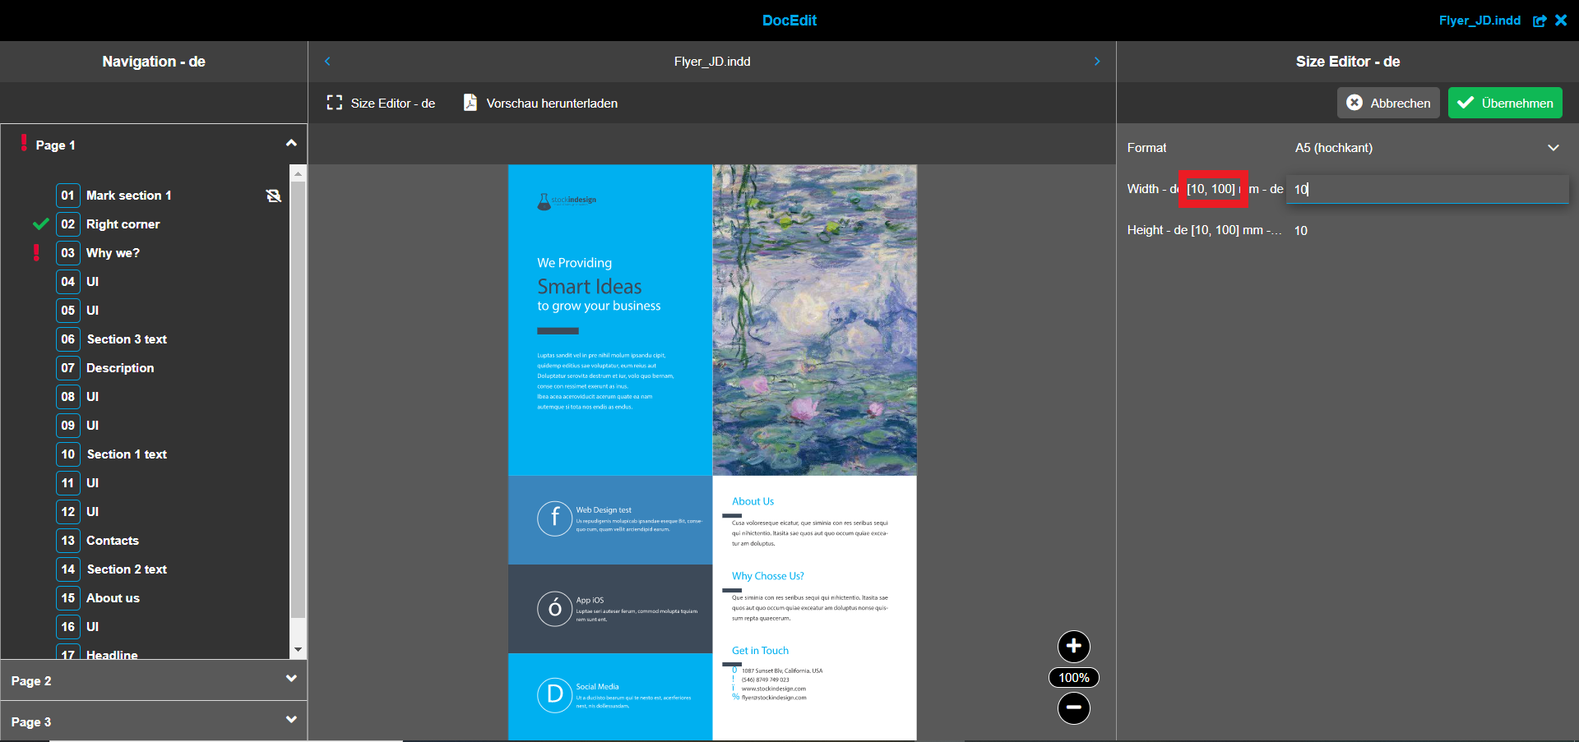Screen dimensions: 1579x742
Task: Zoom out using the minus icon
Action: click(x=1073, y=707)
